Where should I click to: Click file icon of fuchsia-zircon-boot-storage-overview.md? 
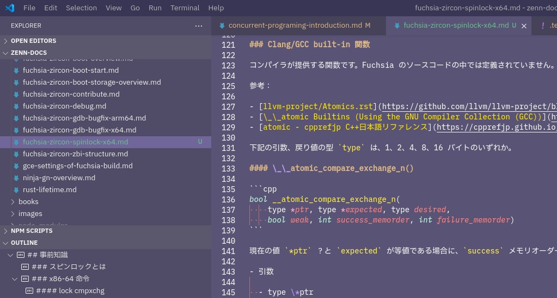click(16, 83)
